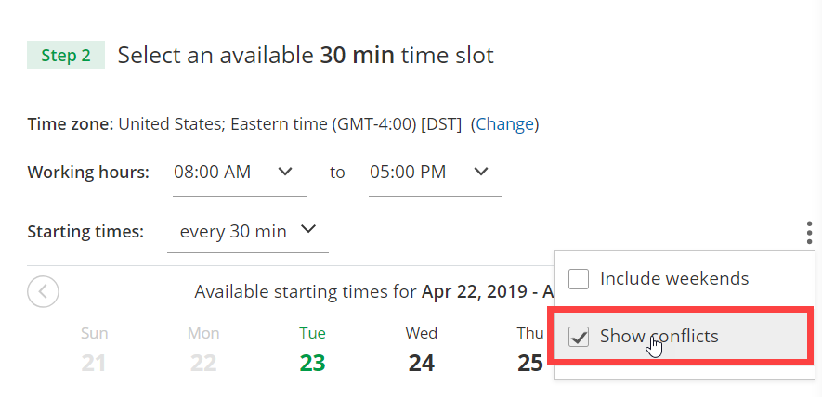This screenshot has height=397, width=822.
Task: Uncheck the Show conflicts checkbox
Action: coord(579,336)
